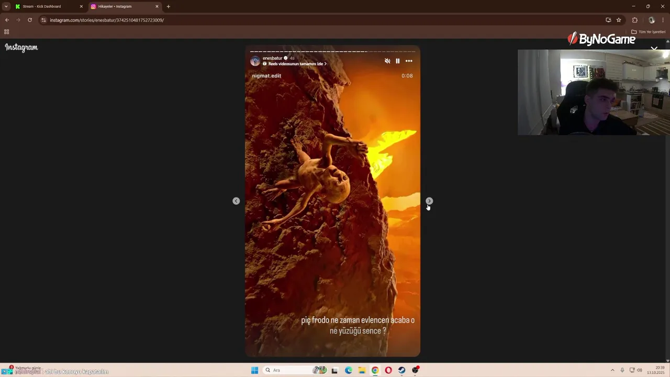
Task: Select the Hikayeler • Instagram tab
Action: 124,6
